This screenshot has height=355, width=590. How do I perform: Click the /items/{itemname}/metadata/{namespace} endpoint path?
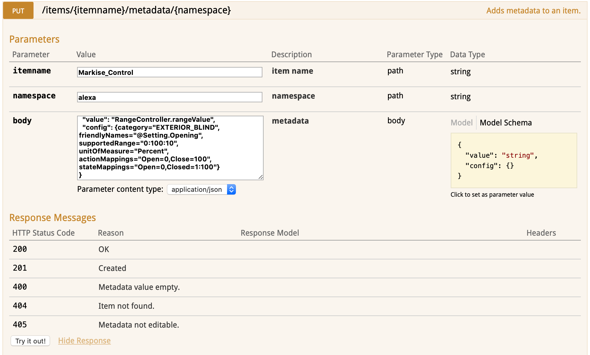136,10
